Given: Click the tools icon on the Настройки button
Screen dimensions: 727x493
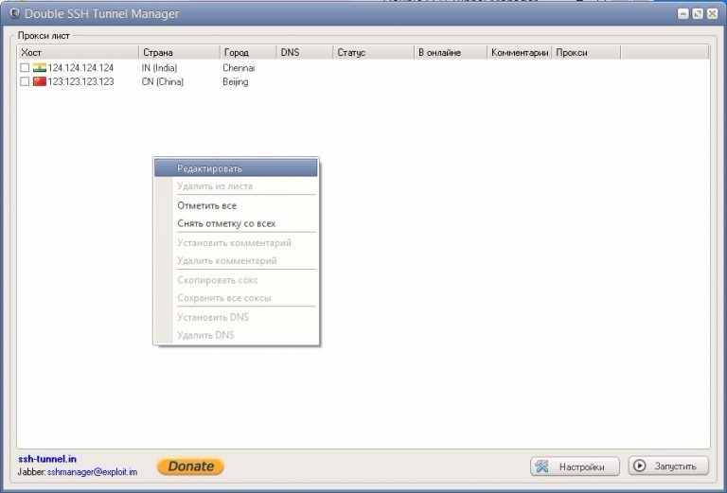Looking at the screenshot, I should tap(541, 467).
